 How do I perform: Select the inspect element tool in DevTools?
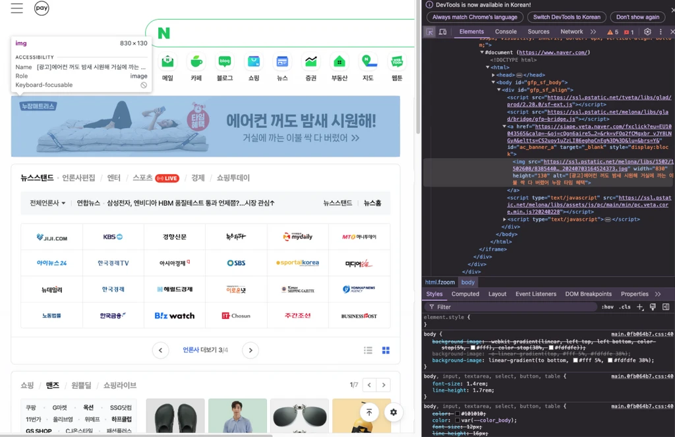428,31
